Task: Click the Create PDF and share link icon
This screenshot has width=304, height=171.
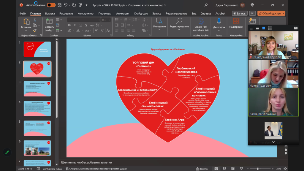Action: click(x=201, y=22)
